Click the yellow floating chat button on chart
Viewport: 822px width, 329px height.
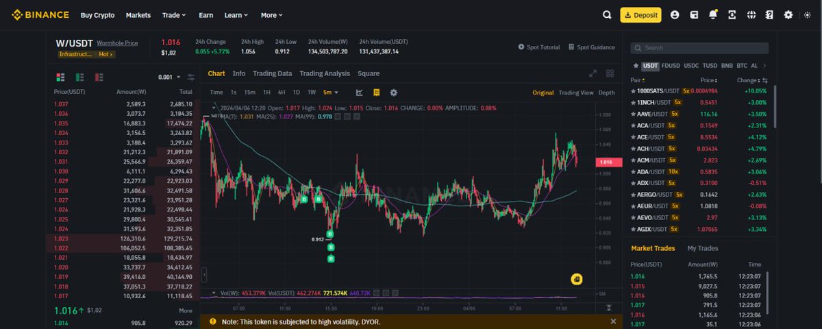[577, 279]
